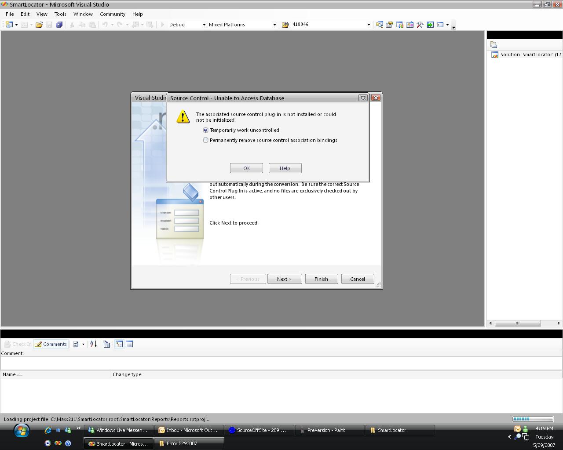Open the Edit menu
Screen dimensions: 563x450
(25, 14)
